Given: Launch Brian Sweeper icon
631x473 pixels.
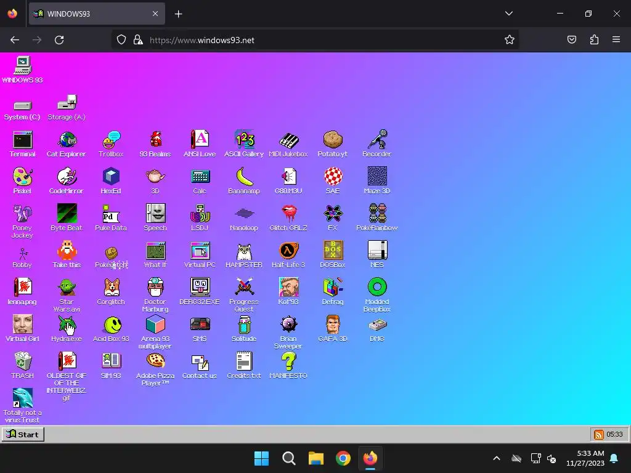Looking at the screenshot, I should pos(288,332).
